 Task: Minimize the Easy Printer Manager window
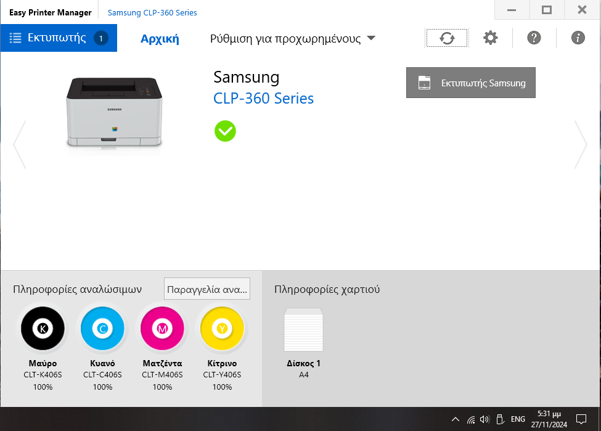pos(512,10)
